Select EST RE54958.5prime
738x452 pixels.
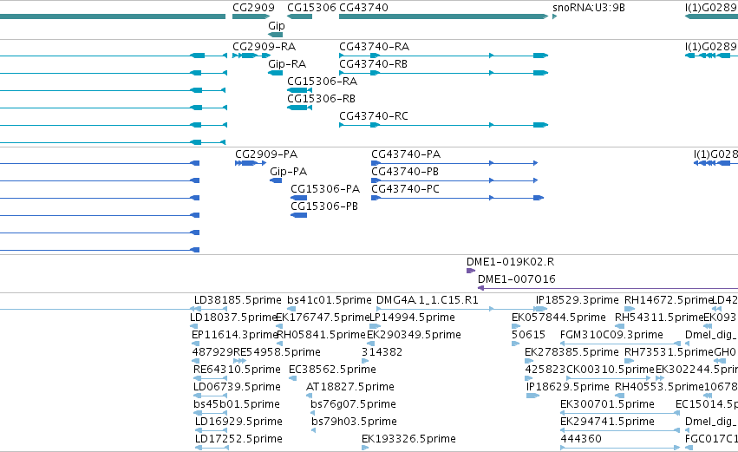278,352
